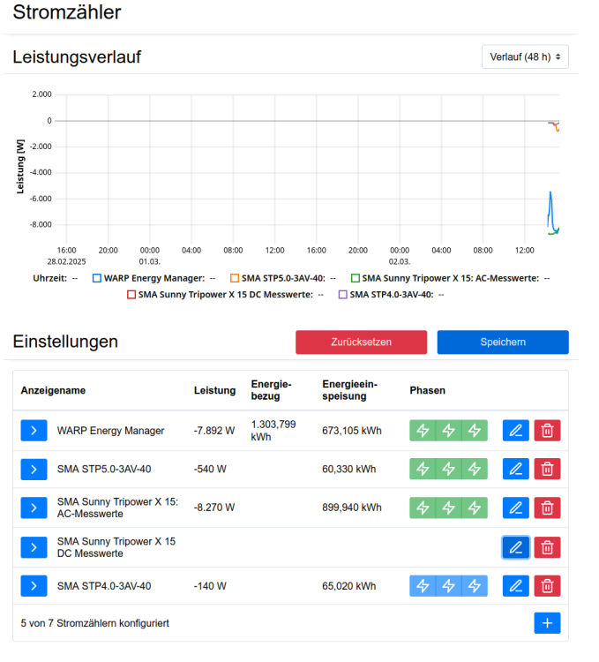Edit SMA Sunny Tripower X 15 AC-Messwerte
Screen dimensions: 599x662
pyautogui.click(x=515, y=508)
